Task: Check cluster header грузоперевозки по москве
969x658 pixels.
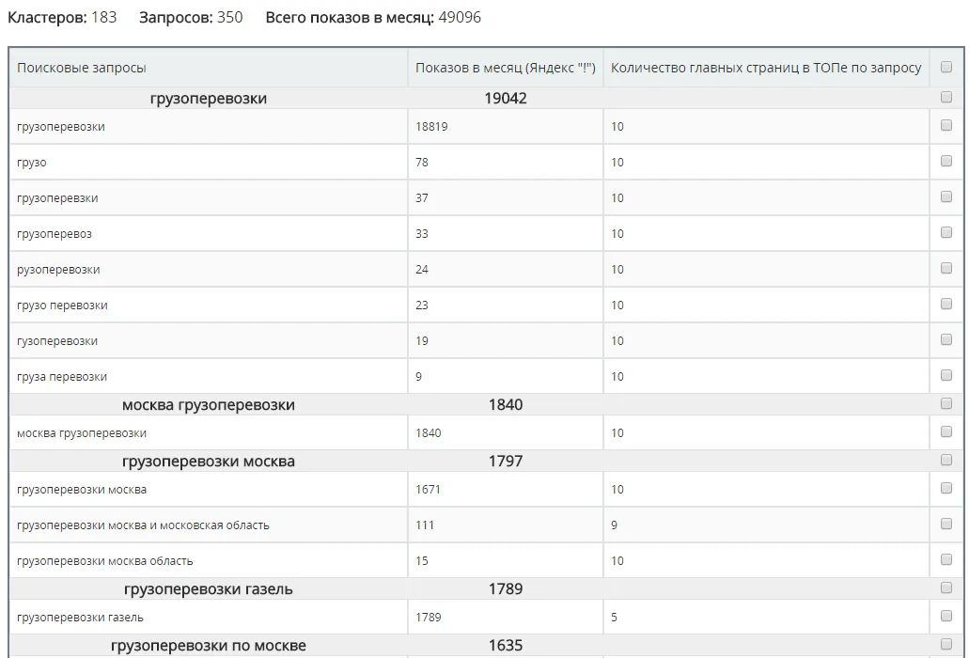Action: (x=946, y=645)
